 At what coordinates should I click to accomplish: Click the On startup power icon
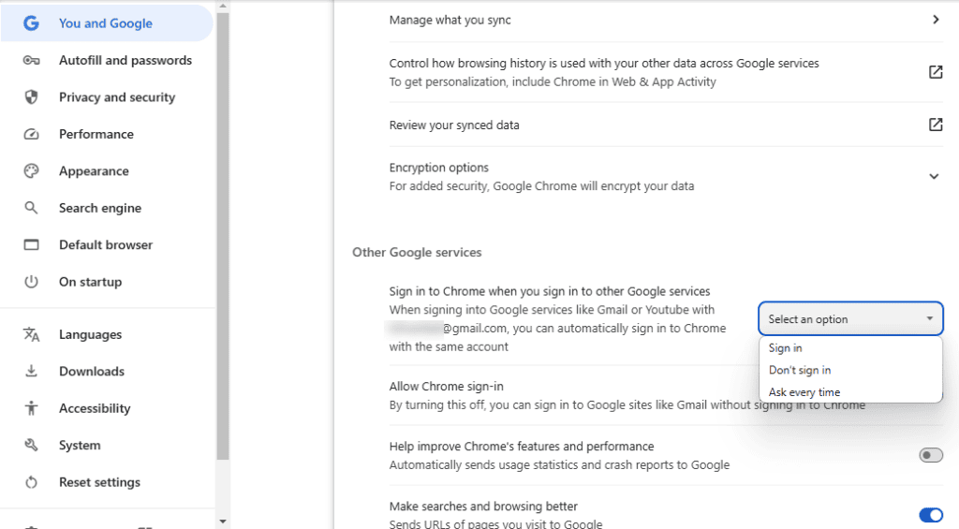coord(31,282)
